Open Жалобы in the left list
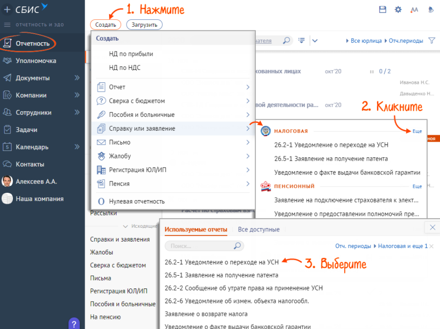This screenshot has height=329, width=440. coord(101,252)
